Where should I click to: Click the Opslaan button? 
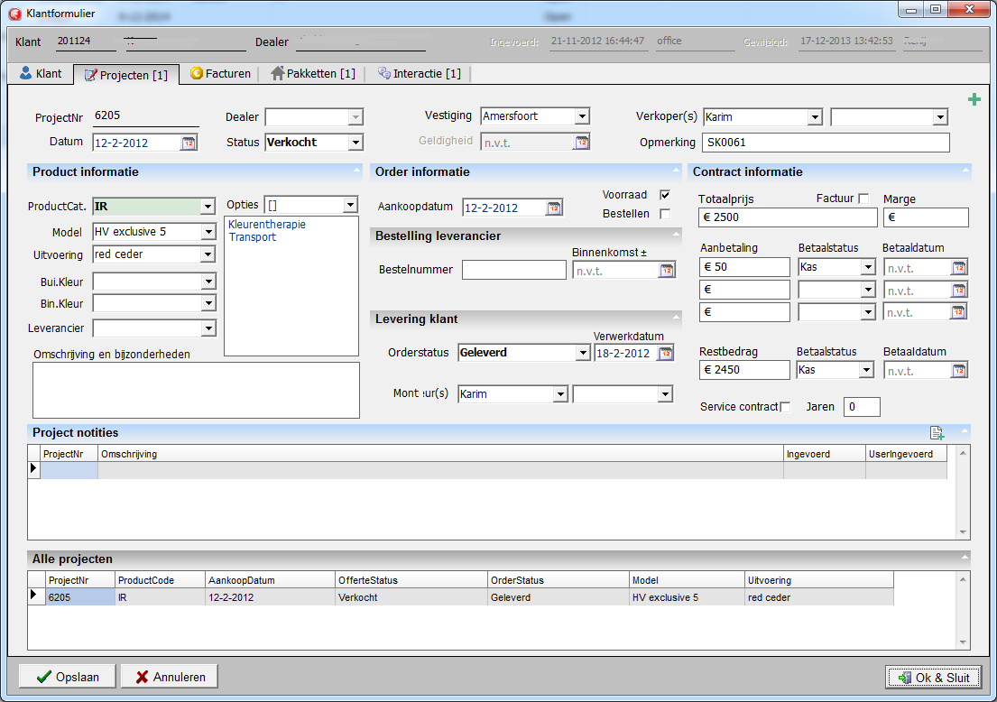click(68, 677)
